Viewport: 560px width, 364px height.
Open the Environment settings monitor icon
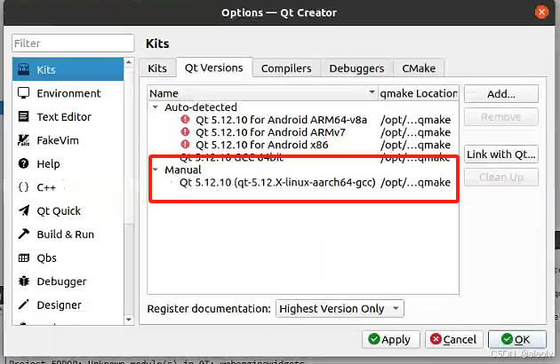24,93
